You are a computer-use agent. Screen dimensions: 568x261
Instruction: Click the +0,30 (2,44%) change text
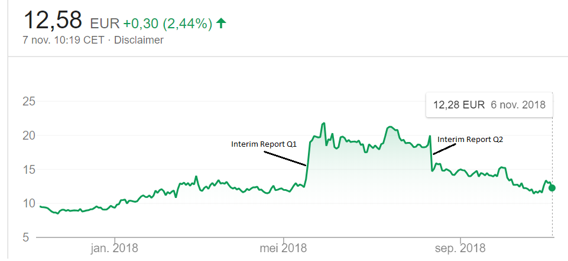click(x=167, y=24)
